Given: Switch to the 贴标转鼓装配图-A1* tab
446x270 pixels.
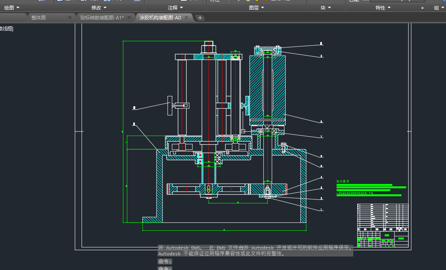Looking at the screenshot, I should click(x=101, y=17).
